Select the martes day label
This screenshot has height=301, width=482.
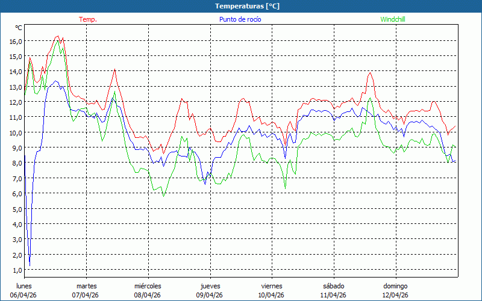tap(86, 285)
